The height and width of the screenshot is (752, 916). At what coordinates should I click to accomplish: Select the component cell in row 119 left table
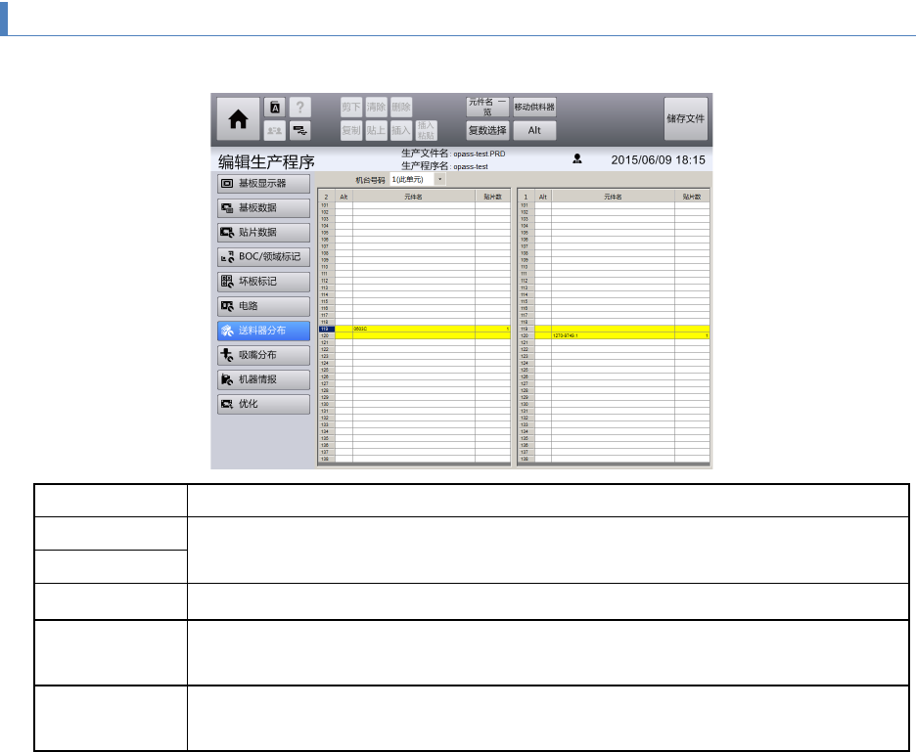coord(414,330)
